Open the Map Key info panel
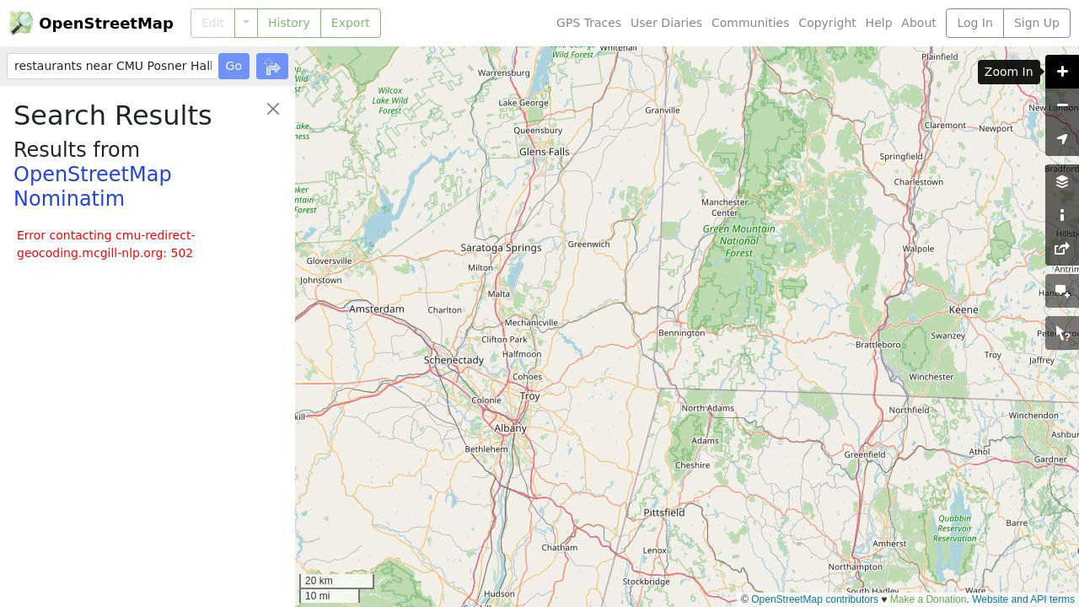This screenshot has height=607, width=1079. pos(1062,216)
